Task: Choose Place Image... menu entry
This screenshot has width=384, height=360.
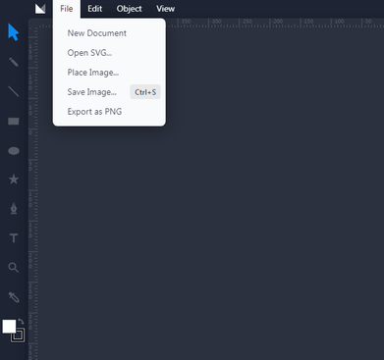Action: tap(109, 73)
